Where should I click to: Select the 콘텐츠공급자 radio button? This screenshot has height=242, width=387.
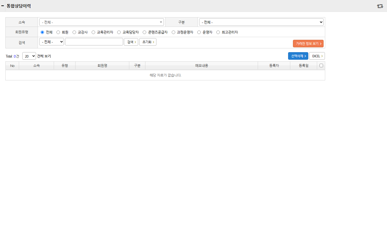coord(144,32)
